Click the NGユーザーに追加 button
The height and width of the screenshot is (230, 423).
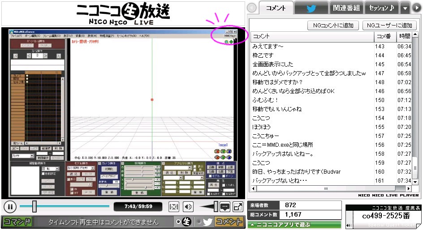(x=389, y=26)
